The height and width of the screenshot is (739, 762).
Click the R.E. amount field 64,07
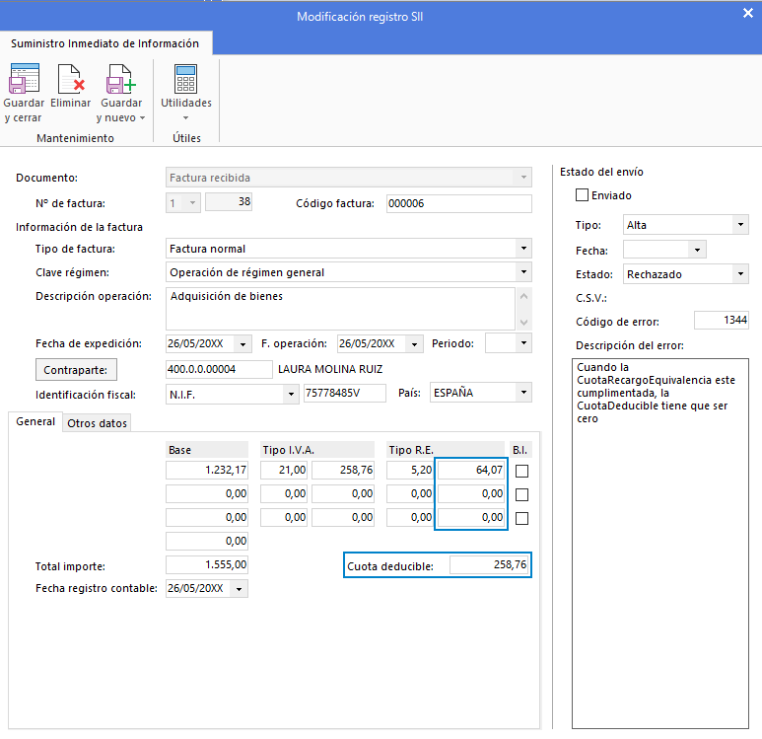pos(471,470)
